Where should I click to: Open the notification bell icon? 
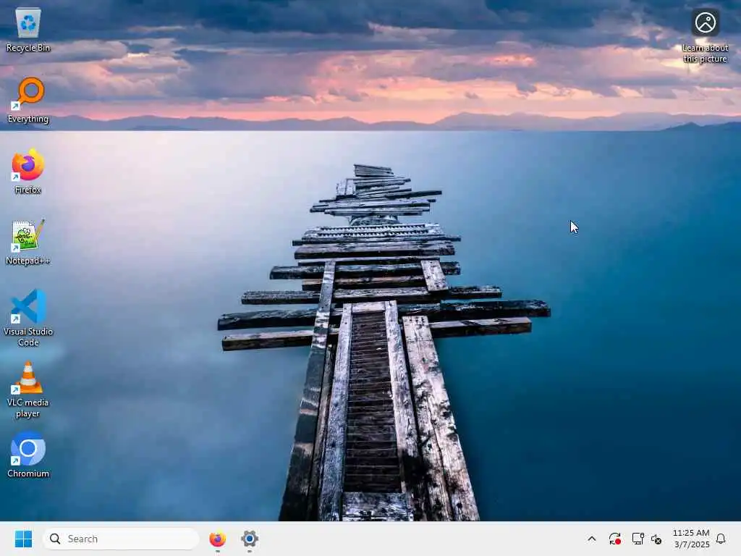(x=721, y=539)
